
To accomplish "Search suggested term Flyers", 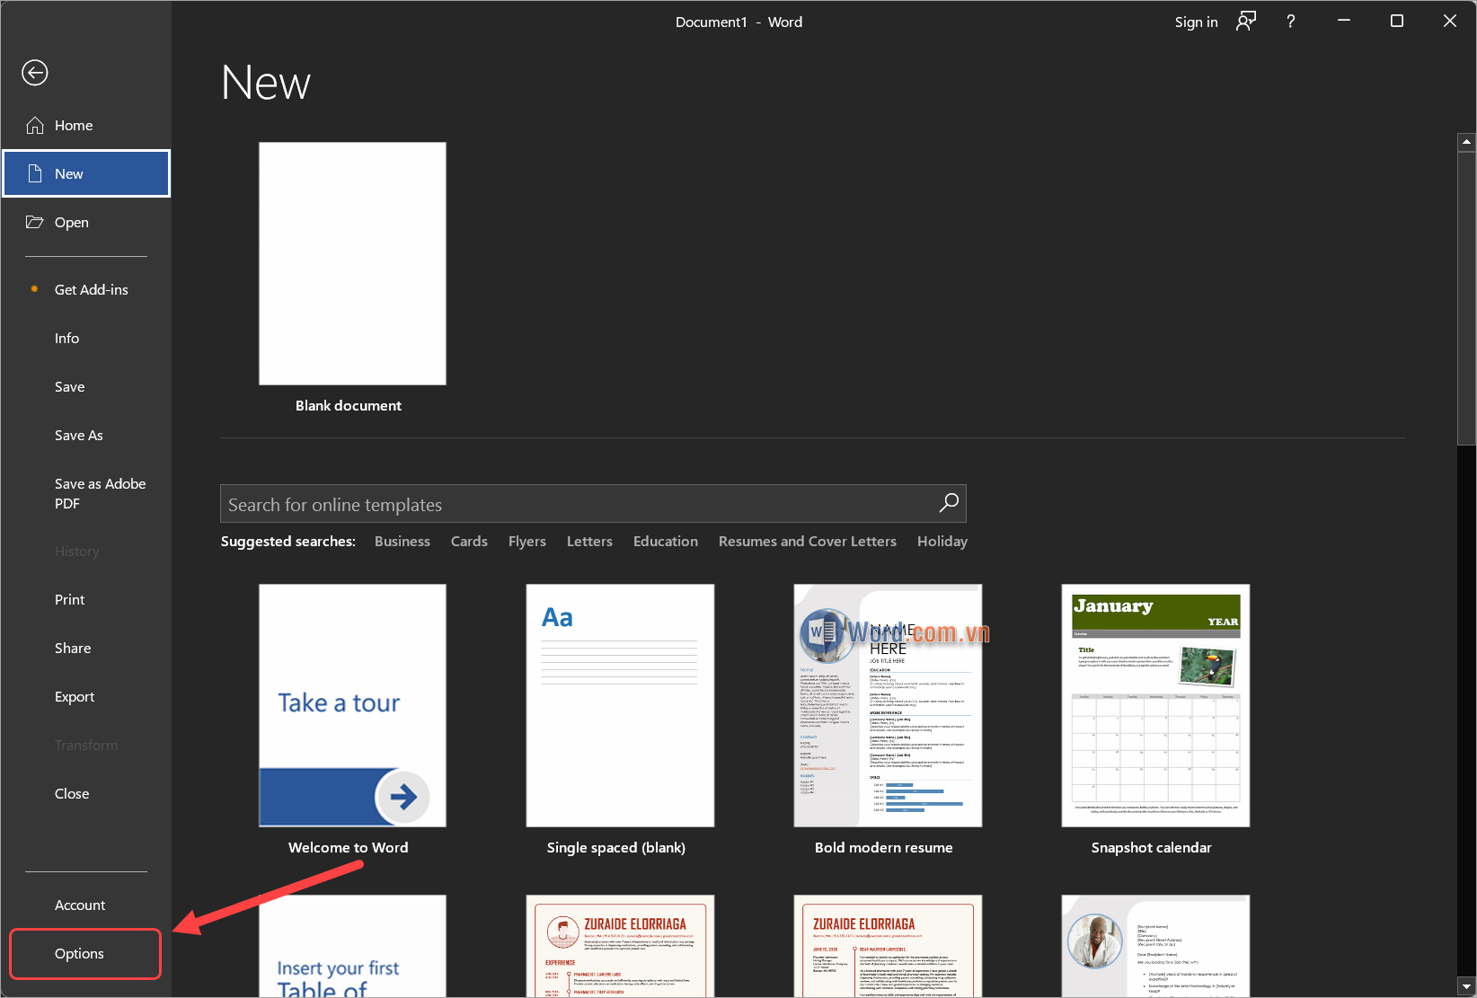I will (x=527, y=542).
